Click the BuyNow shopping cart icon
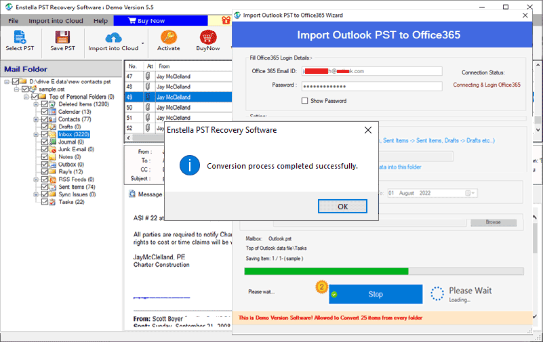This screenshot has height=342, width=543. [x=207, y=38]
